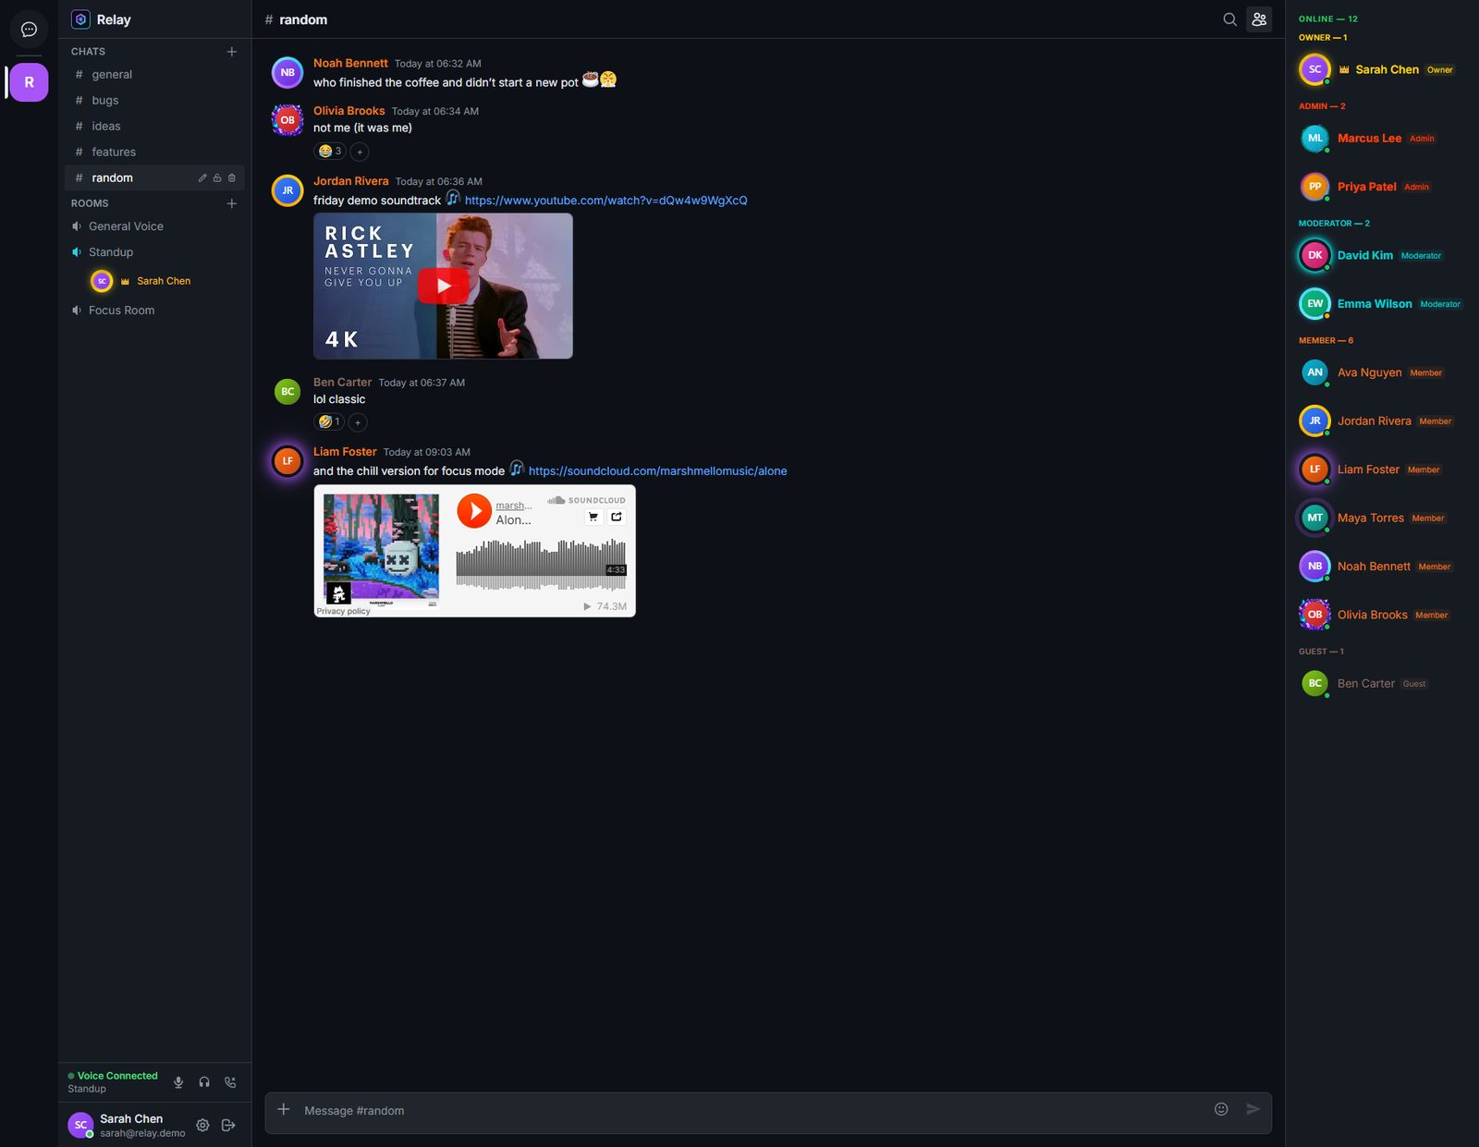Edit the random channel with pencil icon
Image resolution: width=1479 pixels, height=1147 pixels.
(202, 177)
